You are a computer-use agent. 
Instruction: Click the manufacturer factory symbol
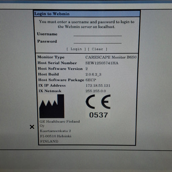(52, 106)
